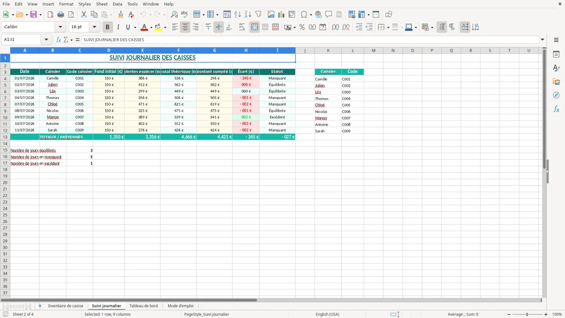Screen dimensions: 565x318
Task: Open Font Color dropdown arrow
Action: [151, 27]
